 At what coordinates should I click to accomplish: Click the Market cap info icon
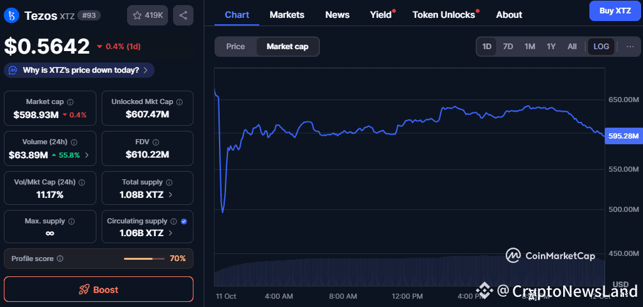tap(70, 102)
